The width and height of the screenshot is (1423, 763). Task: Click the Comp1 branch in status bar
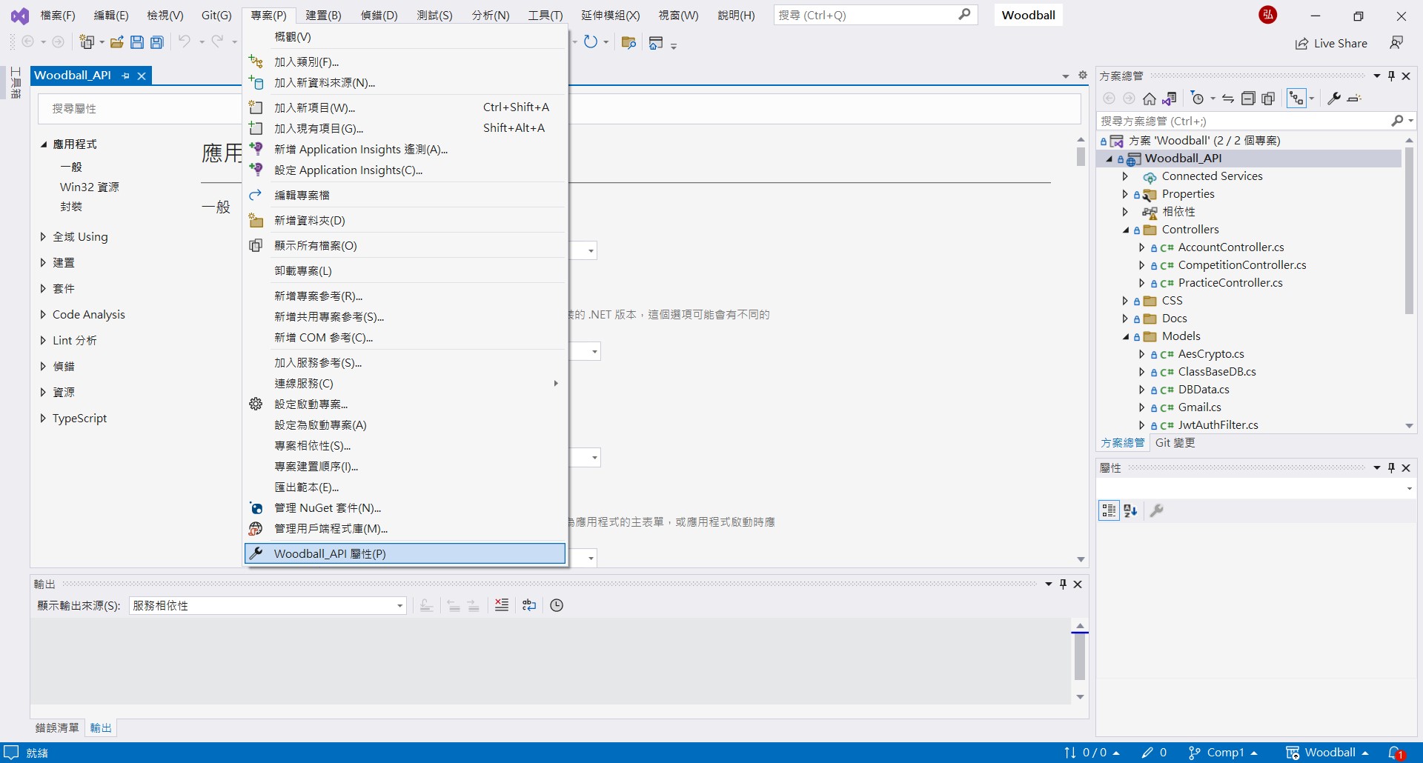1222,753
